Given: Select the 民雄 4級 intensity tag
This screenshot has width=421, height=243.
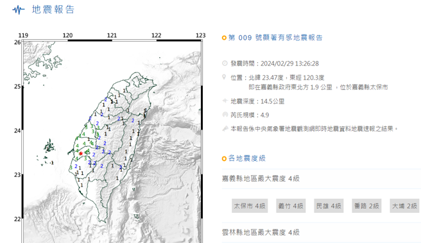Looking at the screenshot, I should 329,206.
